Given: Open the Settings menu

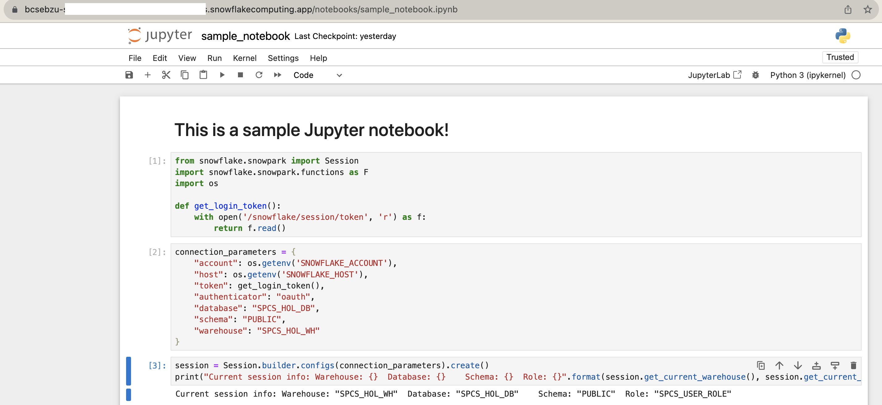Looking at the screenshot, I should click(x=283, y=58).
